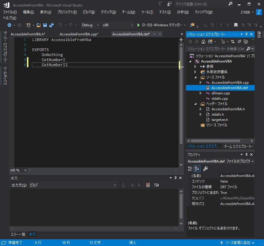Click the pin icon on AccessibleFromVBA.def tab
This screenshot has height=246, width=264.
(x=155, y=34)
